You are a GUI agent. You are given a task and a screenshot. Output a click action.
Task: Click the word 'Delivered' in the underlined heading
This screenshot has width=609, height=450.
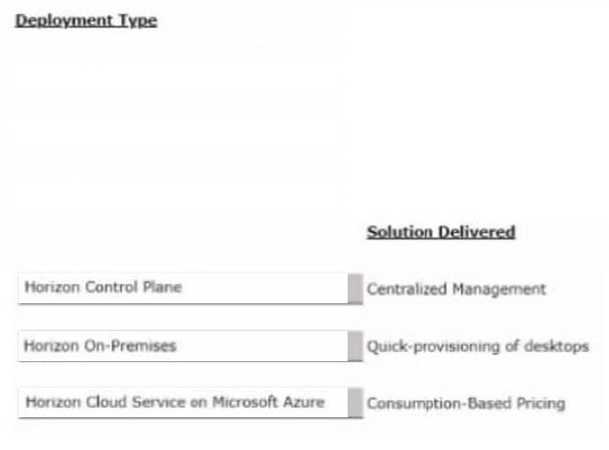click(x=477, y=232)
